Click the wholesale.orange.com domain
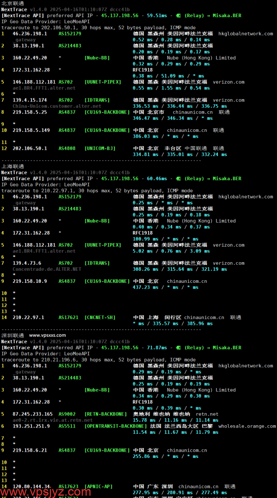The image size is (277, 498). click(247, 426)
